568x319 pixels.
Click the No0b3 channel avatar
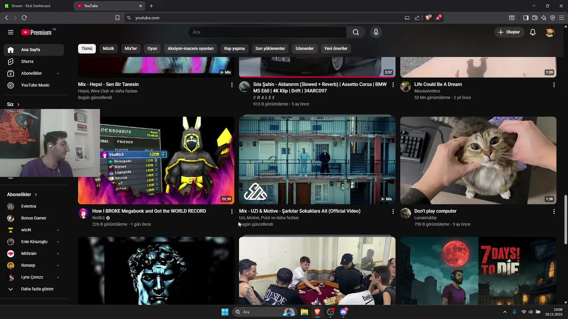[83, 213]
